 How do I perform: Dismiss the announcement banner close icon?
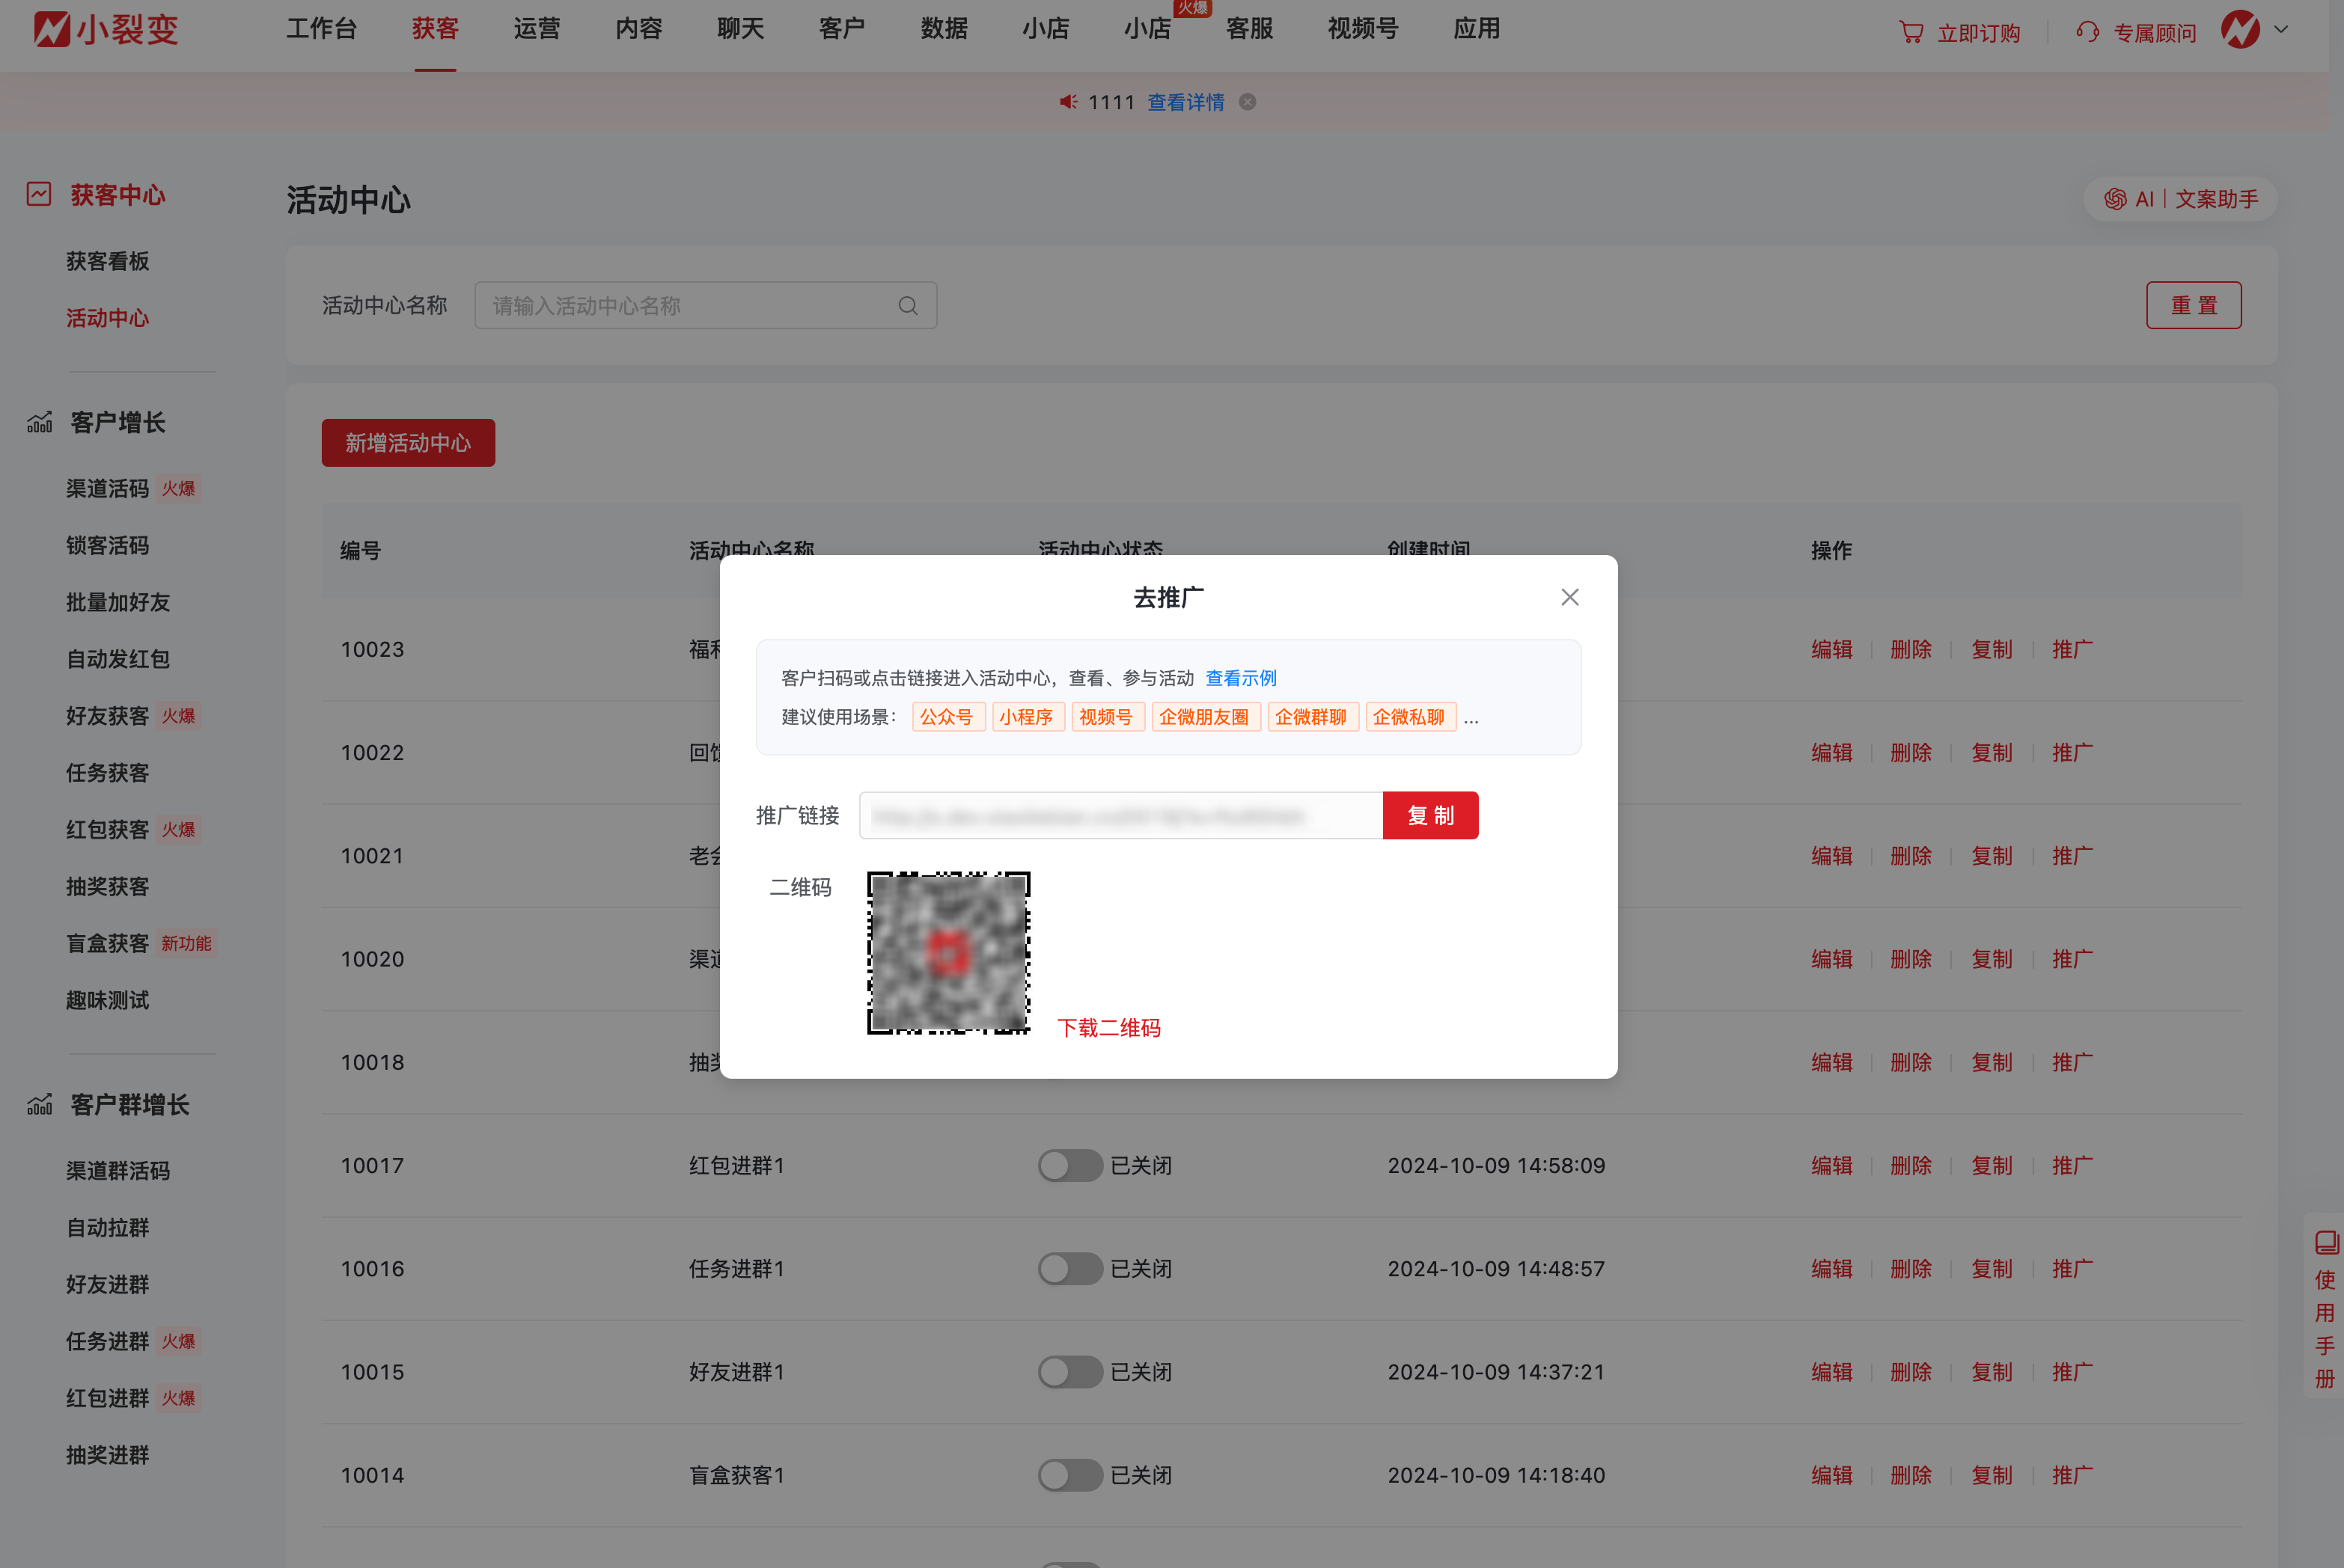(x=1248, y=102)
